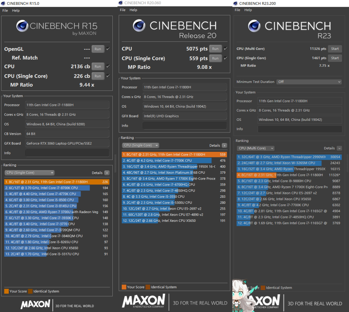349x312 pixels.
Task: Select the i7-8700K ranking row in R15
Action: [57, 188]
